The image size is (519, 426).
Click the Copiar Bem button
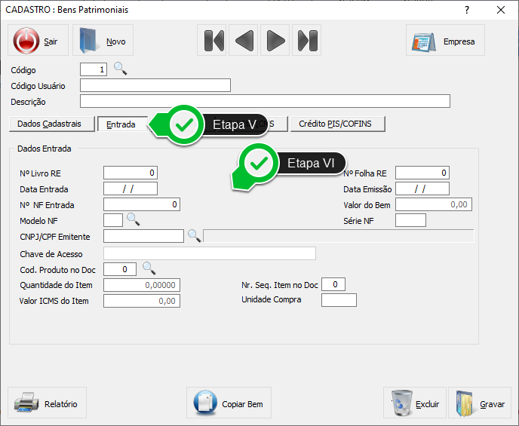click(229, 403)
